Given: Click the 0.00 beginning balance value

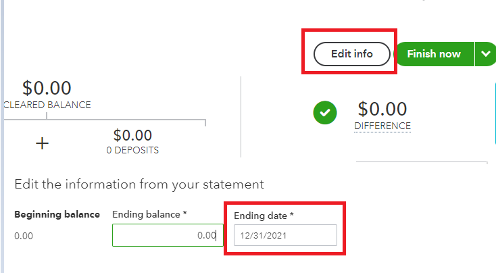Looking at the screenshot, I should (x=24, y=236).
